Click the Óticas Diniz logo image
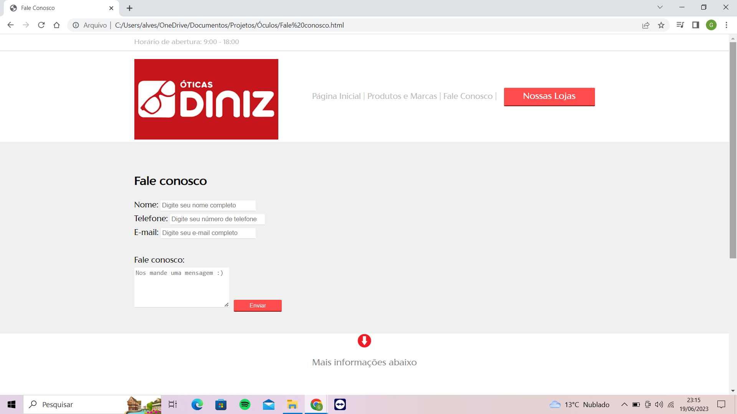 (x=206, y=99)
